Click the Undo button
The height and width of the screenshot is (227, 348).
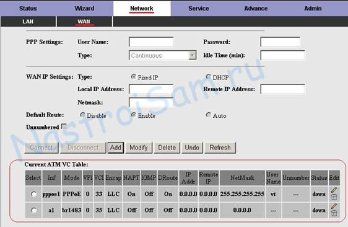click(x=192, y=148)
